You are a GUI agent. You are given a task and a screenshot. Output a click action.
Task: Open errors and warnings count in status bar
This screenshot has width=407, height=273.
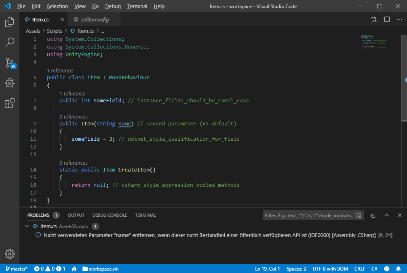50,269
